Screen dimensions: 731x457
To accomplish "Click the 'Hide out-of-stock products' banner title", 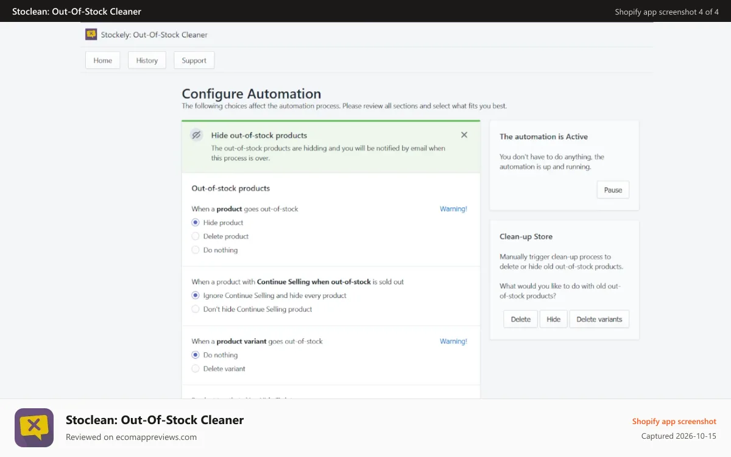I will [259, 135].
